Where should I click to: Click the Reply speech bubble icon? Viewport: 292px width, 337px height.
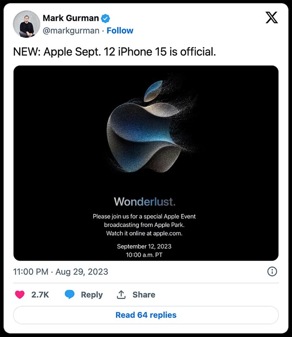[70, 294]
